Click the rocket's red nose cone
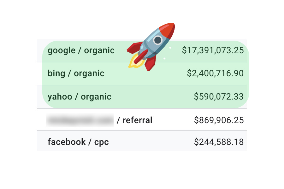This screenshot has height=189, width=284. [168, 30]
